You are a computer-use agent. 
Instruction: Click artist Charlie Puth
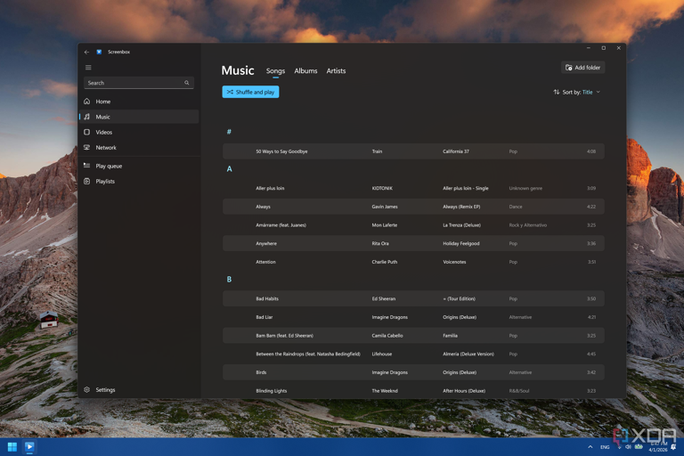click(385, 262)
